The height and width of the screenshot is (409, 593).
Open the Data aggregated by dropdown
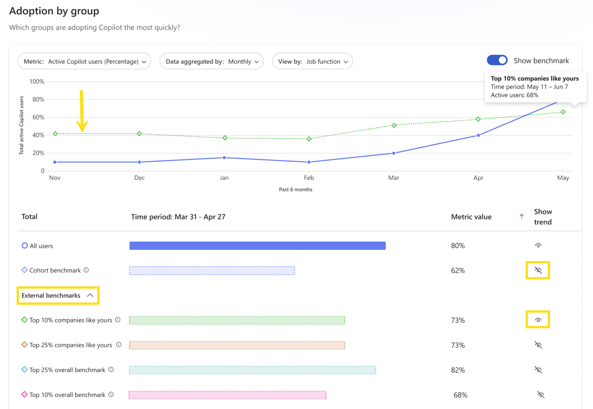tap(212, 61)
